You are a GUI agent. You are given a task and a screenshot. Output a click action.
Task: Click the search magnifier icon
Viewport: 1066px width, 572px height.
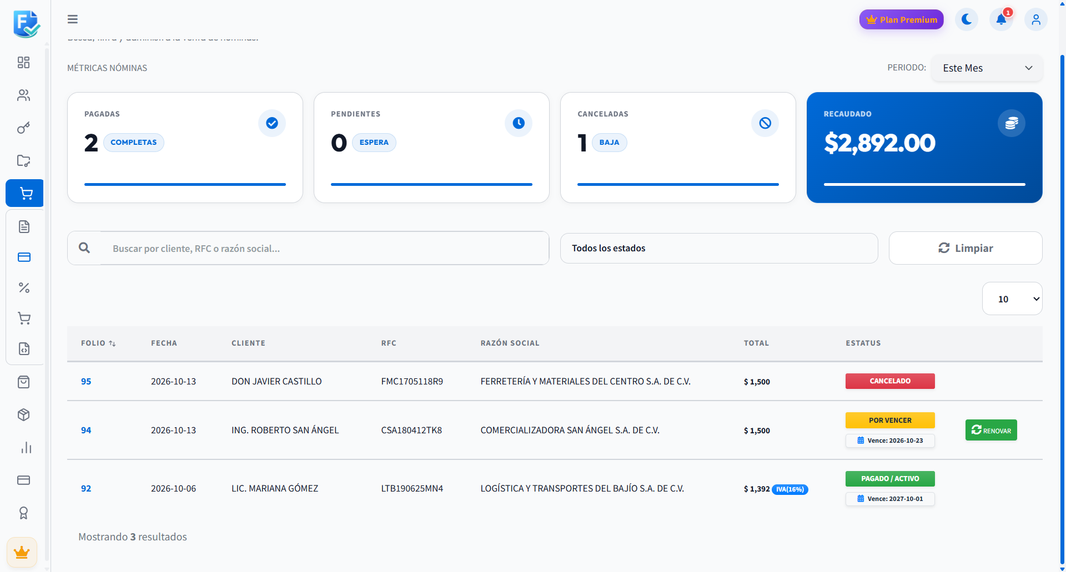tap(84, 248)
